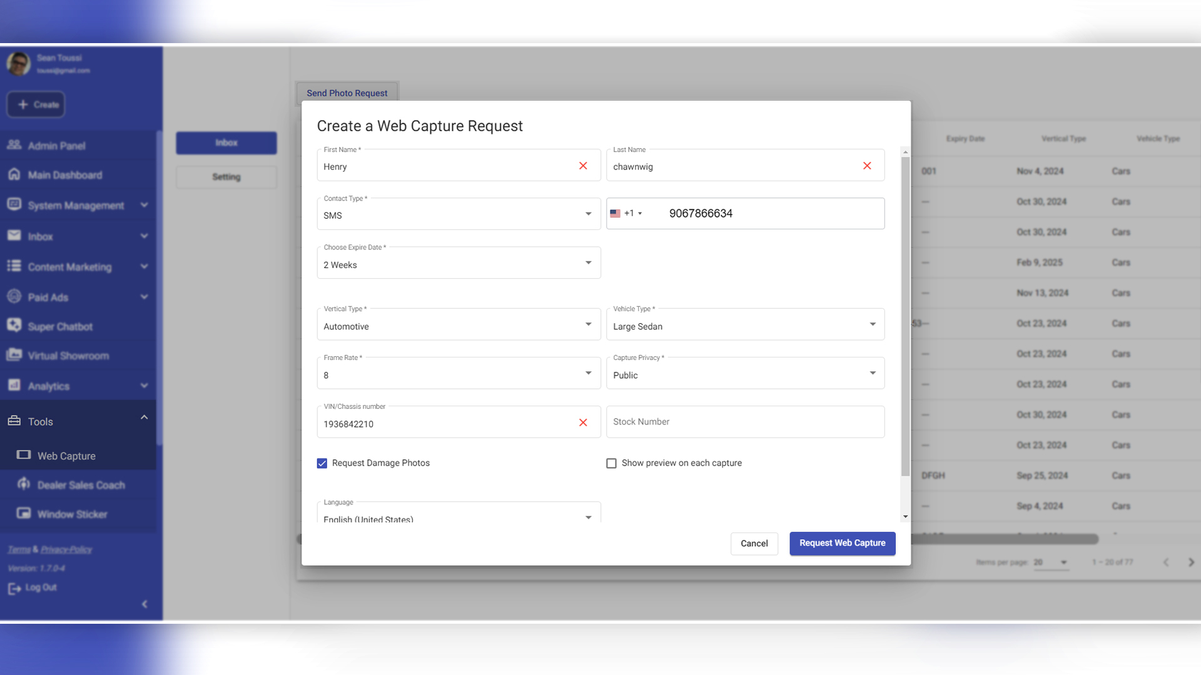Enable Show preview on each capture
1201x675 pixels.
(611, 463)
